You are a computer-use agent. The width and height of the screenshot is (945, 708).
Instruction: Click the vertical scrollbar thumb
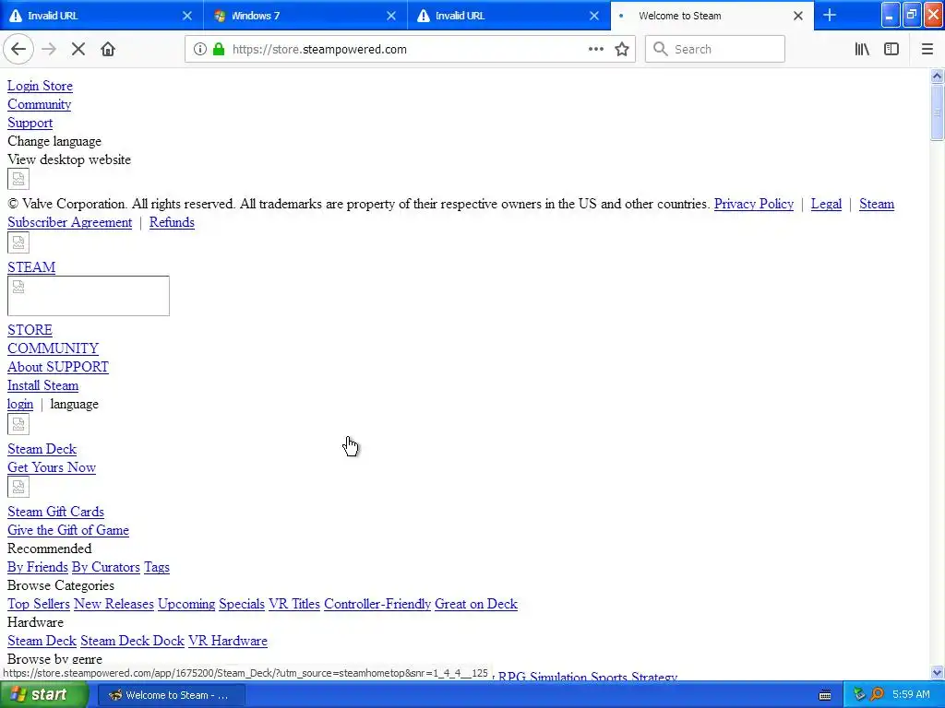(937, 112)
